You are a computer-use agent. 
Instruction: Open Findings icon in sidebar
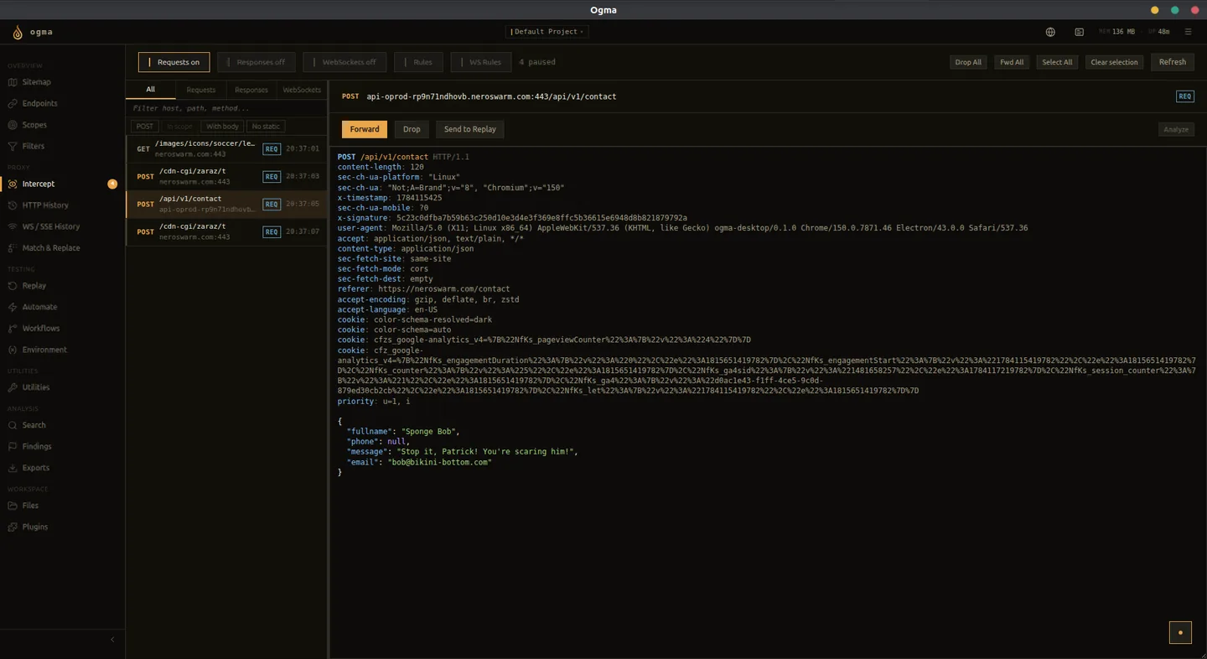[x=13, y=447]
